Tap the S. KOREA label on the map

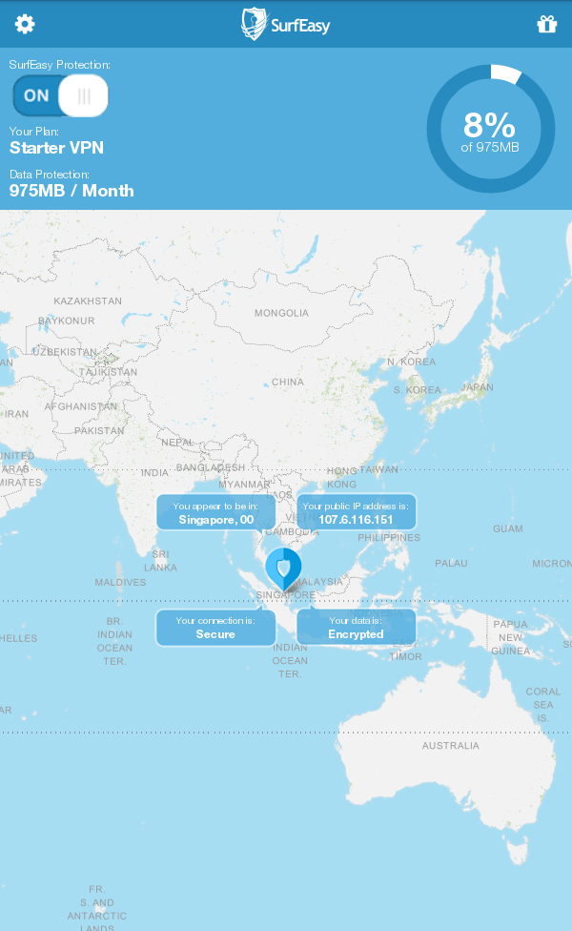tap(418, 390)
